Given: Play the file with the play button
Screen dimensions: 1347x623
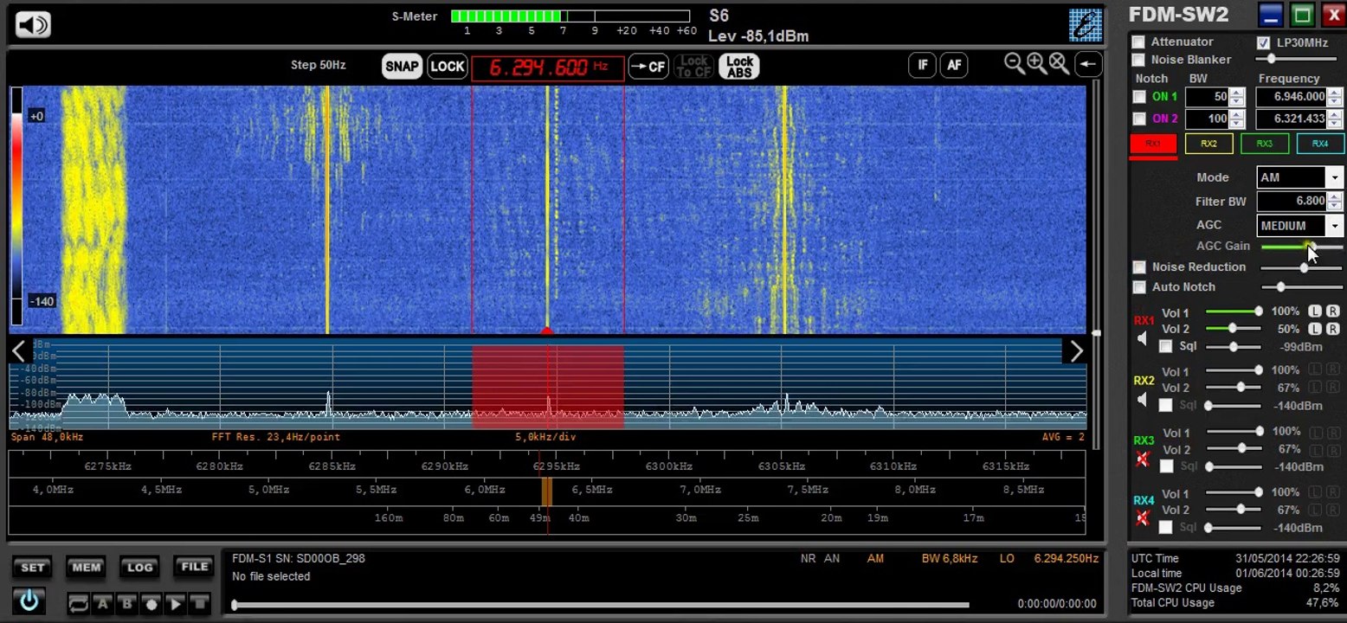Looking at the screenshot, I should 176,604.
